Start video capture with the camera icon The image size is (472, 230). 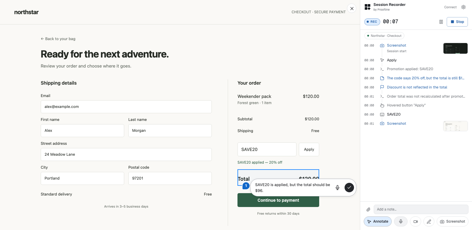click(415, 221)
